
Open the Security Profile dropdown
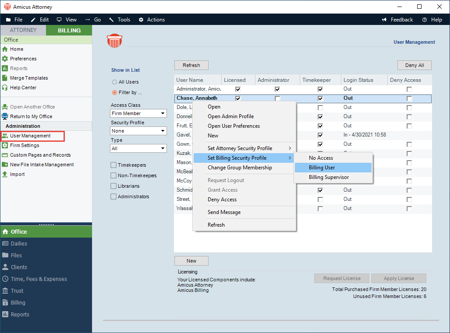point(138,131)
